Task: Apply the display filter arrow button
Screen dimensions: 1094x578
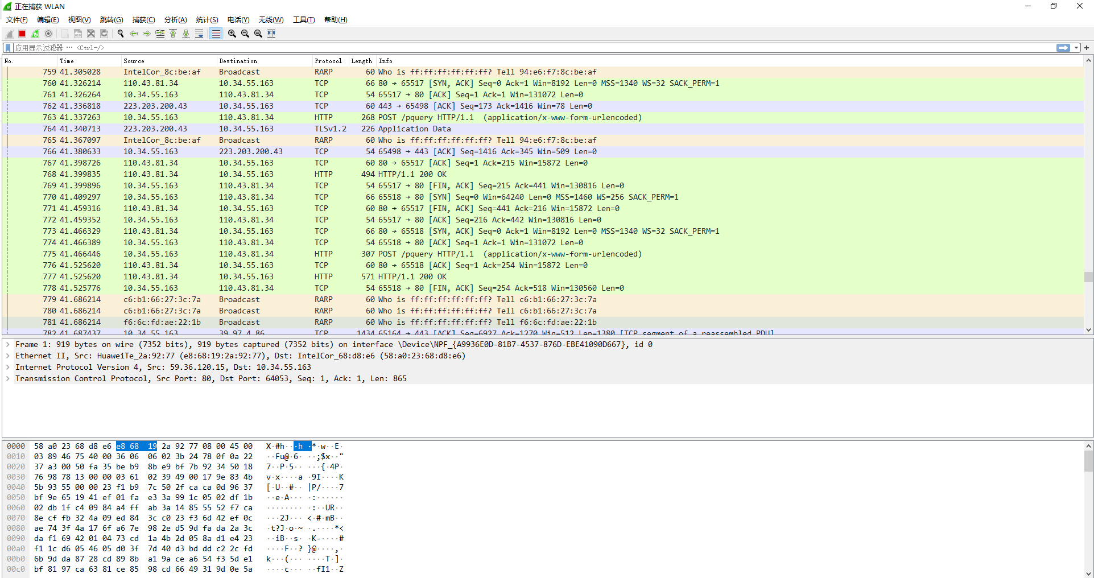Action: tap(1063, 48)
